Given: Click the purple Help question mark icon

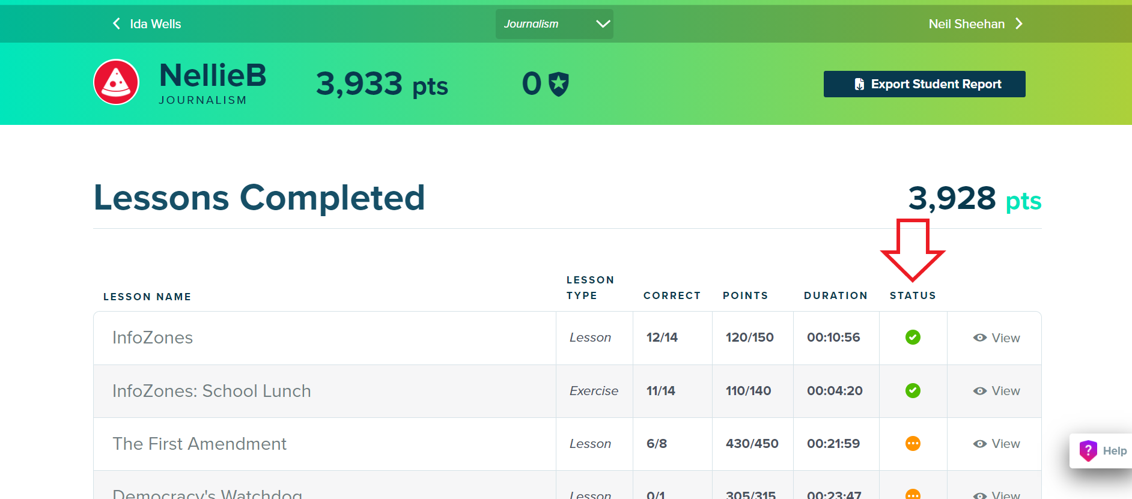Looking at the screenshot, I should click(x=1088, y=450).
